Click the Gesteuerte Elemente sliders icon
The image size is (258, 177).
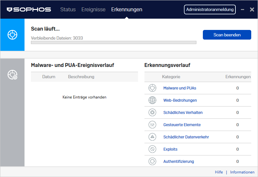tap(152, 125)
